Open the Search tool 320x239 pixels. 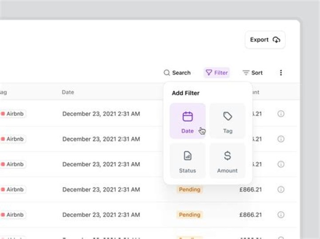tap(177, 73)
